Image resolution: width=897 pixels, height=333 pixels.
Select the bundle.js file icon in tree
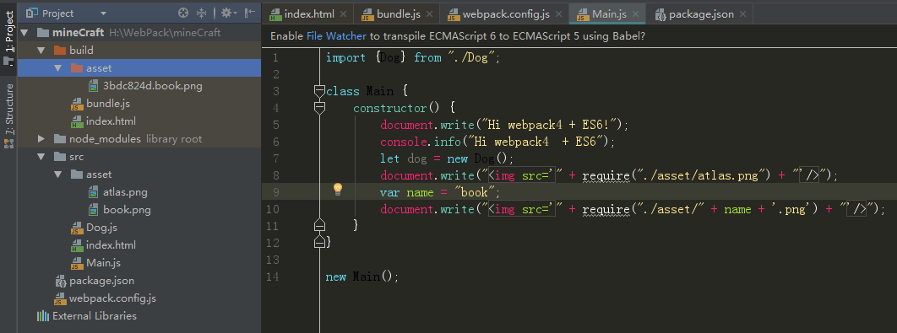[76, 104]
